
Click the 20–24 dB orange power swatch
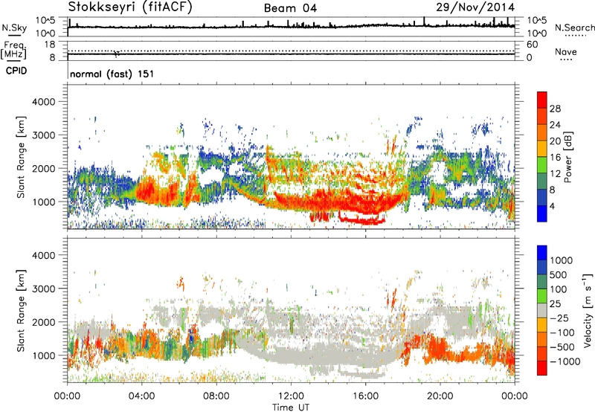(542, 132)
